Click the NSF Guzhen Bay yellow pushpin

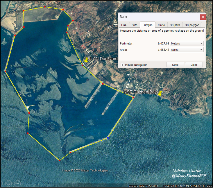coord(160,93)
